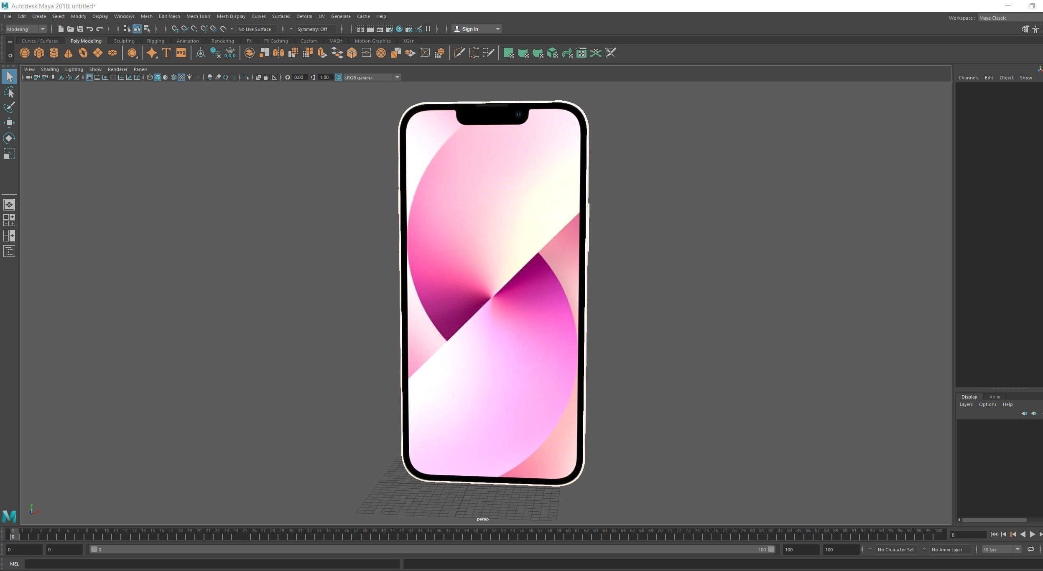Create a polygon disc from the shelf

[x=112, y=53]
